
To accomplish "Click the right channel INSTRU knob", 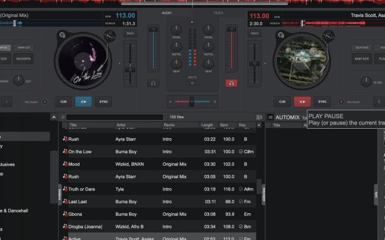I will click(208, 47).
